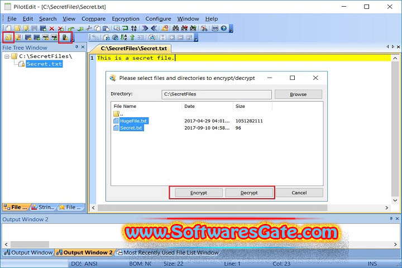This screenshot has width=402, height=268.
Task: Open the main toolbar overflow dropdown
Action: coord(231,28)
